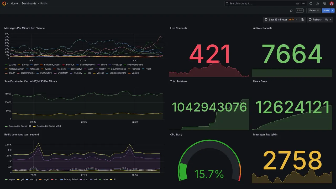Click the Refresh dashboard button
This screenshot has height=189, width=336.
315,20
